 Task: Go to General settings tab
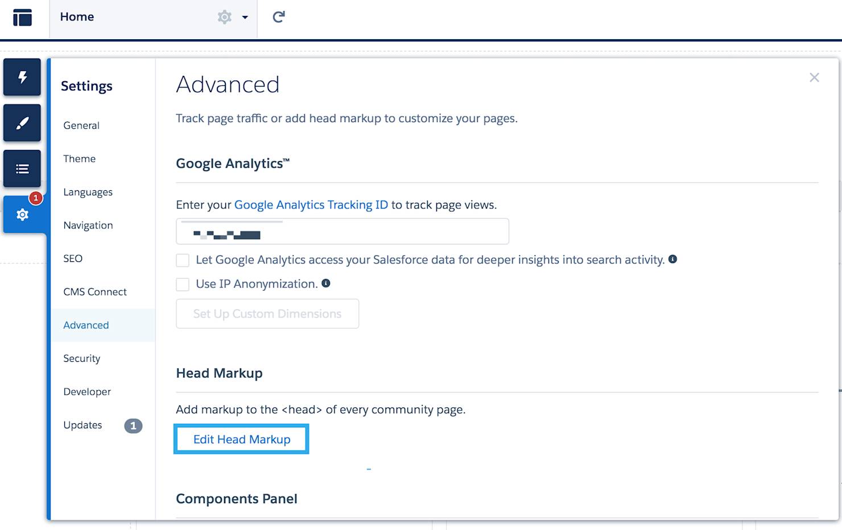coord(81,126)
